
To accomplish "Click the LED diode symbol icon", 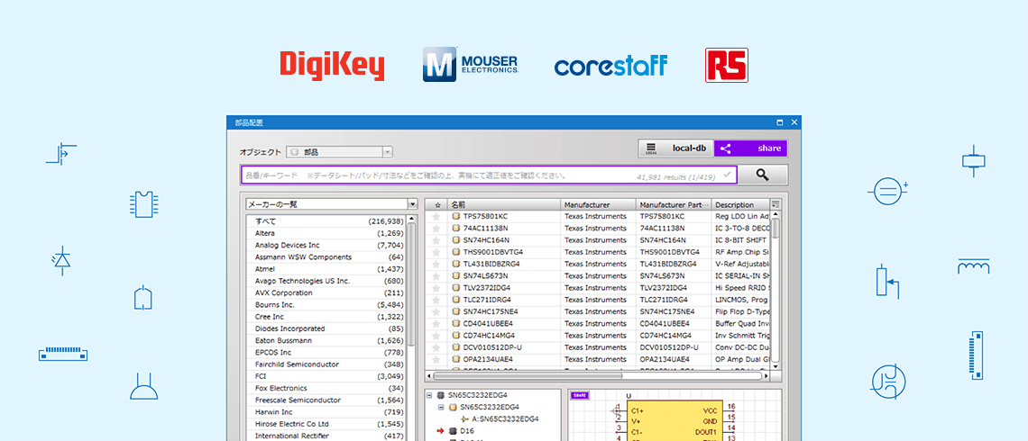I will click(61, 260).
